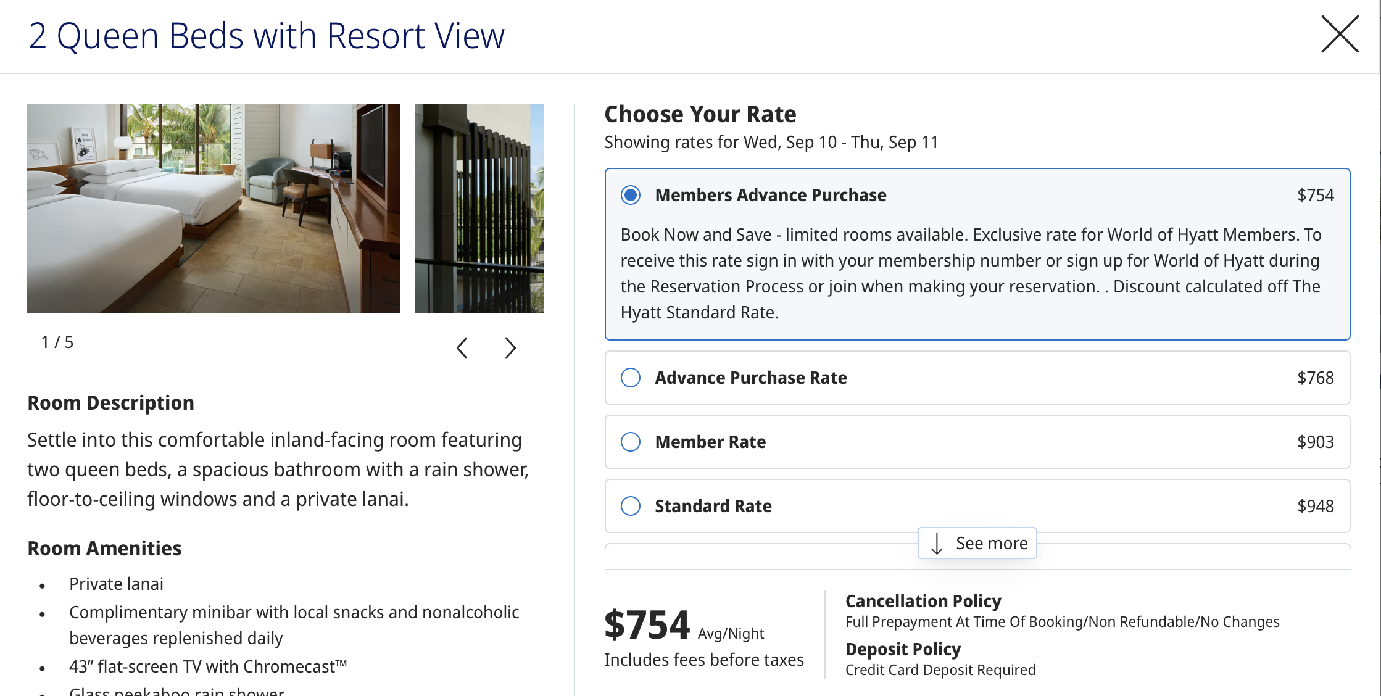
Task: Close the room details dialog
Action: tap(1340, 35)
